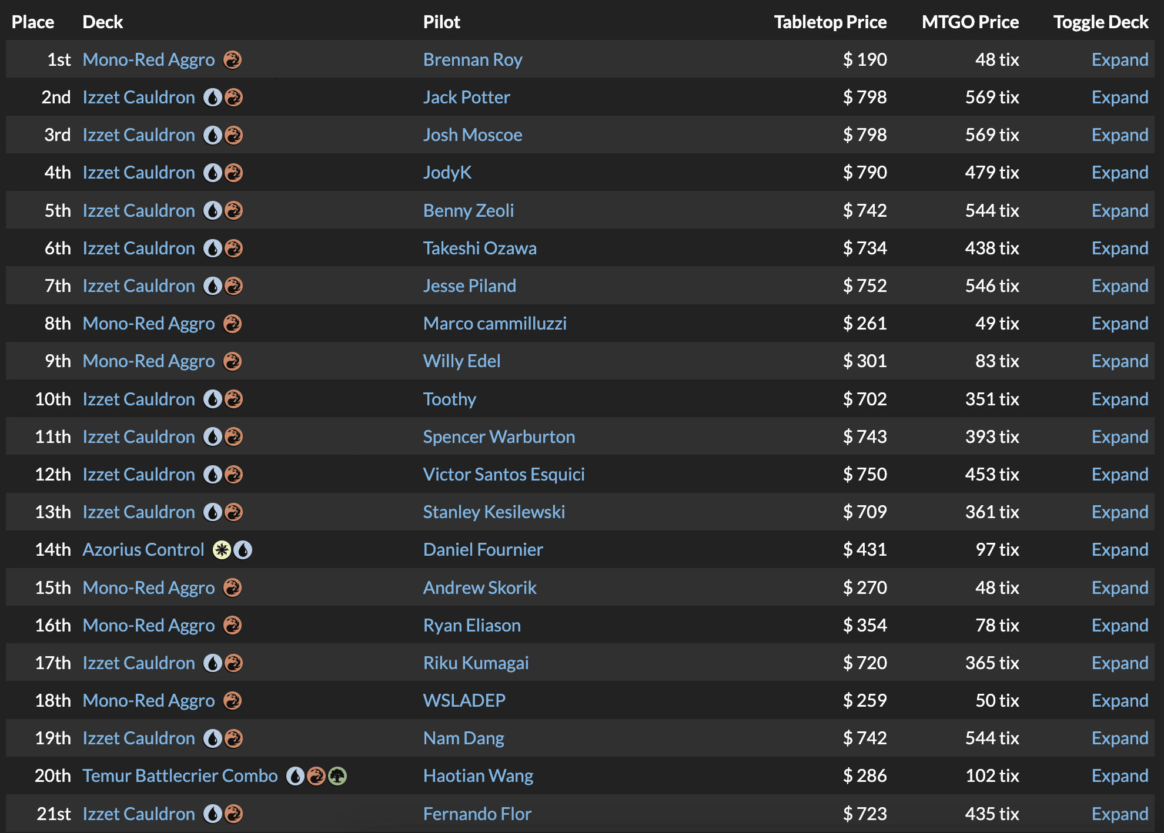Click blue mana icon in 2nd place row
The width and height of the screenshot is (1164, 833).
[213, 98]
